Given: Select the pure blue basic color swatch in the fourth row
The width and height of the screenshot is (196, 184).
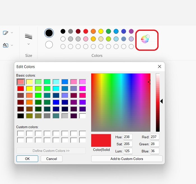Looking at the screenshot, I should [x=56, y=102].
